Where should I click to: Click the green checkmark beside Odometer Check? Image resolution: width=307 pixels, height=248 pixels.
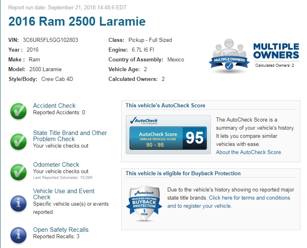pyautogui.click(x=18, y=171)
